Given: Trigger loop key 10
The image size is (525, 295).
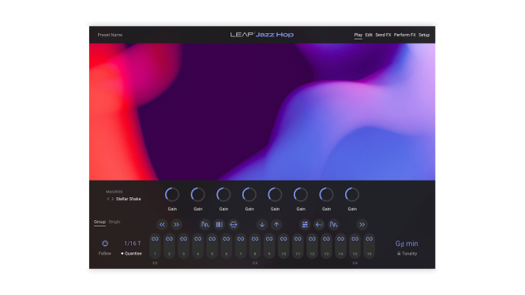Looking at the screenshot, I should click(x=283, y=246).
